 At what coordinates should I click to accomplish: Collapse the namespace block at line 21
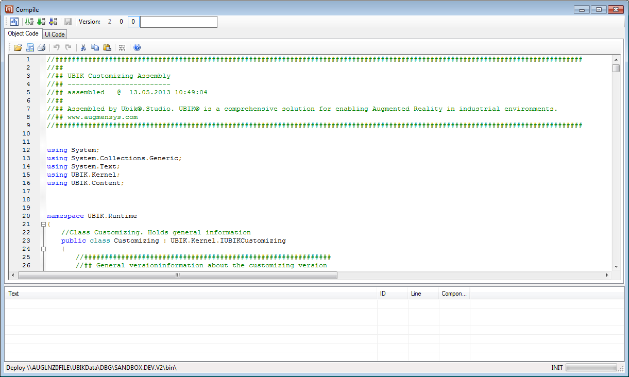point(44,225)
